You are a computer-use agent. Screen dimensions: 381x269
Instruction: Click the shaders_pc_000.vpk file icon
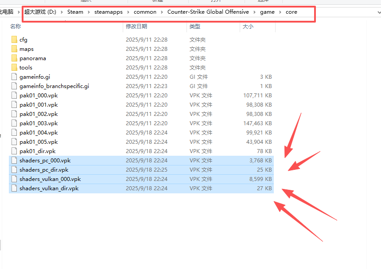click(14, 161)
